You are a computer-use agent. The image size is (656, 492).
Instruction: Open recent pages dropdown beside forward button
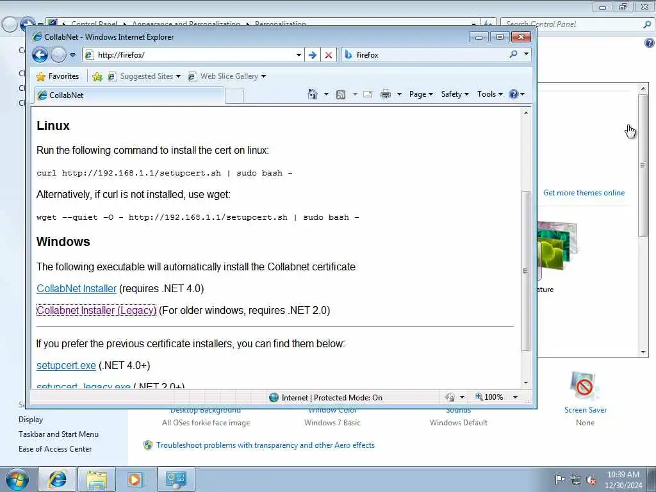pos(73,55)
